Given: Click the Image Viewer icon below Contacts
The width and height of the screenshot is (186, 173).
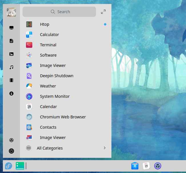Looking at the screenshot, I should pyautogui.click(x=29, y=138).
